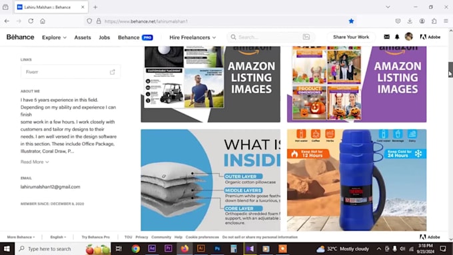The height and width of the screenshot is (255, 453).
Task: Open the purple Amazon Listing Images project
Action: point(356,84)
